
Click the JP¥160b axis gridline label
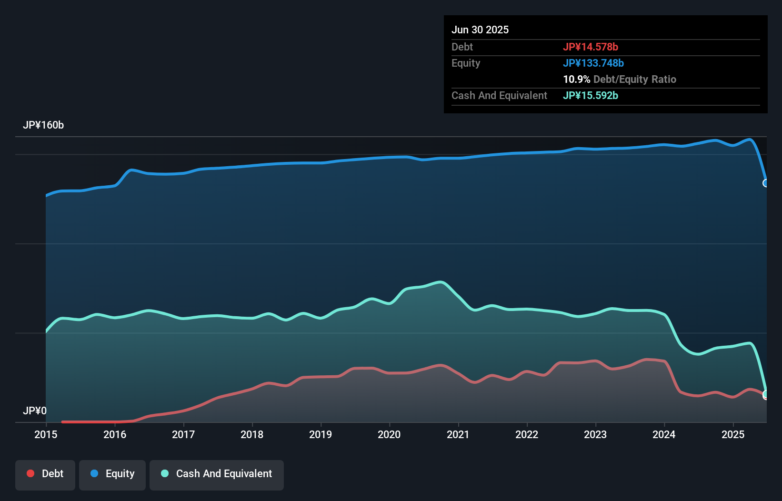[x=43, y=125]
